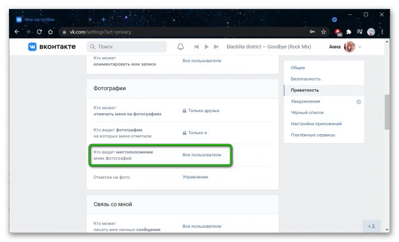Minimize the browser window
The height and width of the screenshot is (242, 399).
tap(350, 14)
